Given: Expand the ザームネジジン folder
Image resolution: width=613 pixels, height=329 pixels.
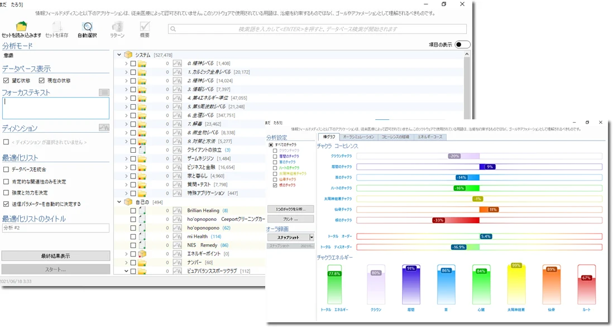Looking at the screenshot, I should [x=126, y=158].
